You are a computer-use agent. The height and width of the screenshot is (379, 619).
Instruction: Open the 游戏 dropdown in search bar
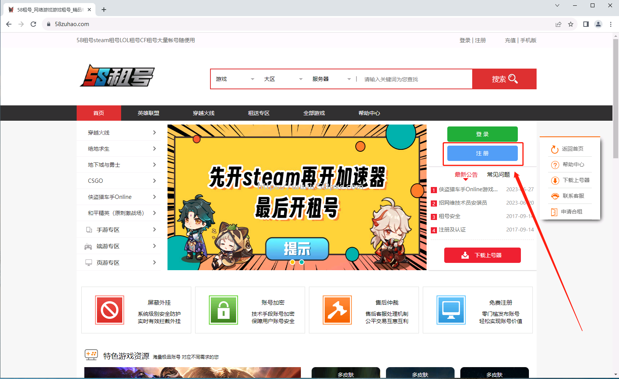pos(235,79)
